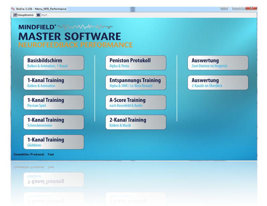Click the Start play icon in toolbar
Viewport: 267px width, 206px height.
pos(38,15)
